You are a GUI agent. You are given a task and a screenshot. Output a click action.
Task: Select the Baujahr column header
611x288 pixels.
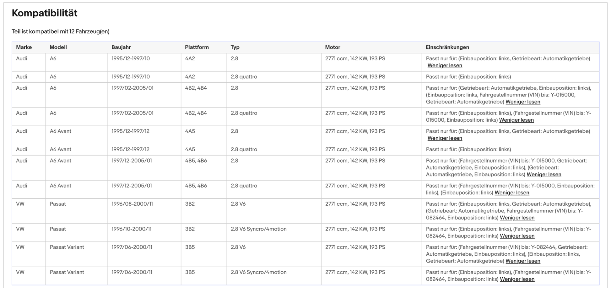pyautogui.click(x=121, y=47)
